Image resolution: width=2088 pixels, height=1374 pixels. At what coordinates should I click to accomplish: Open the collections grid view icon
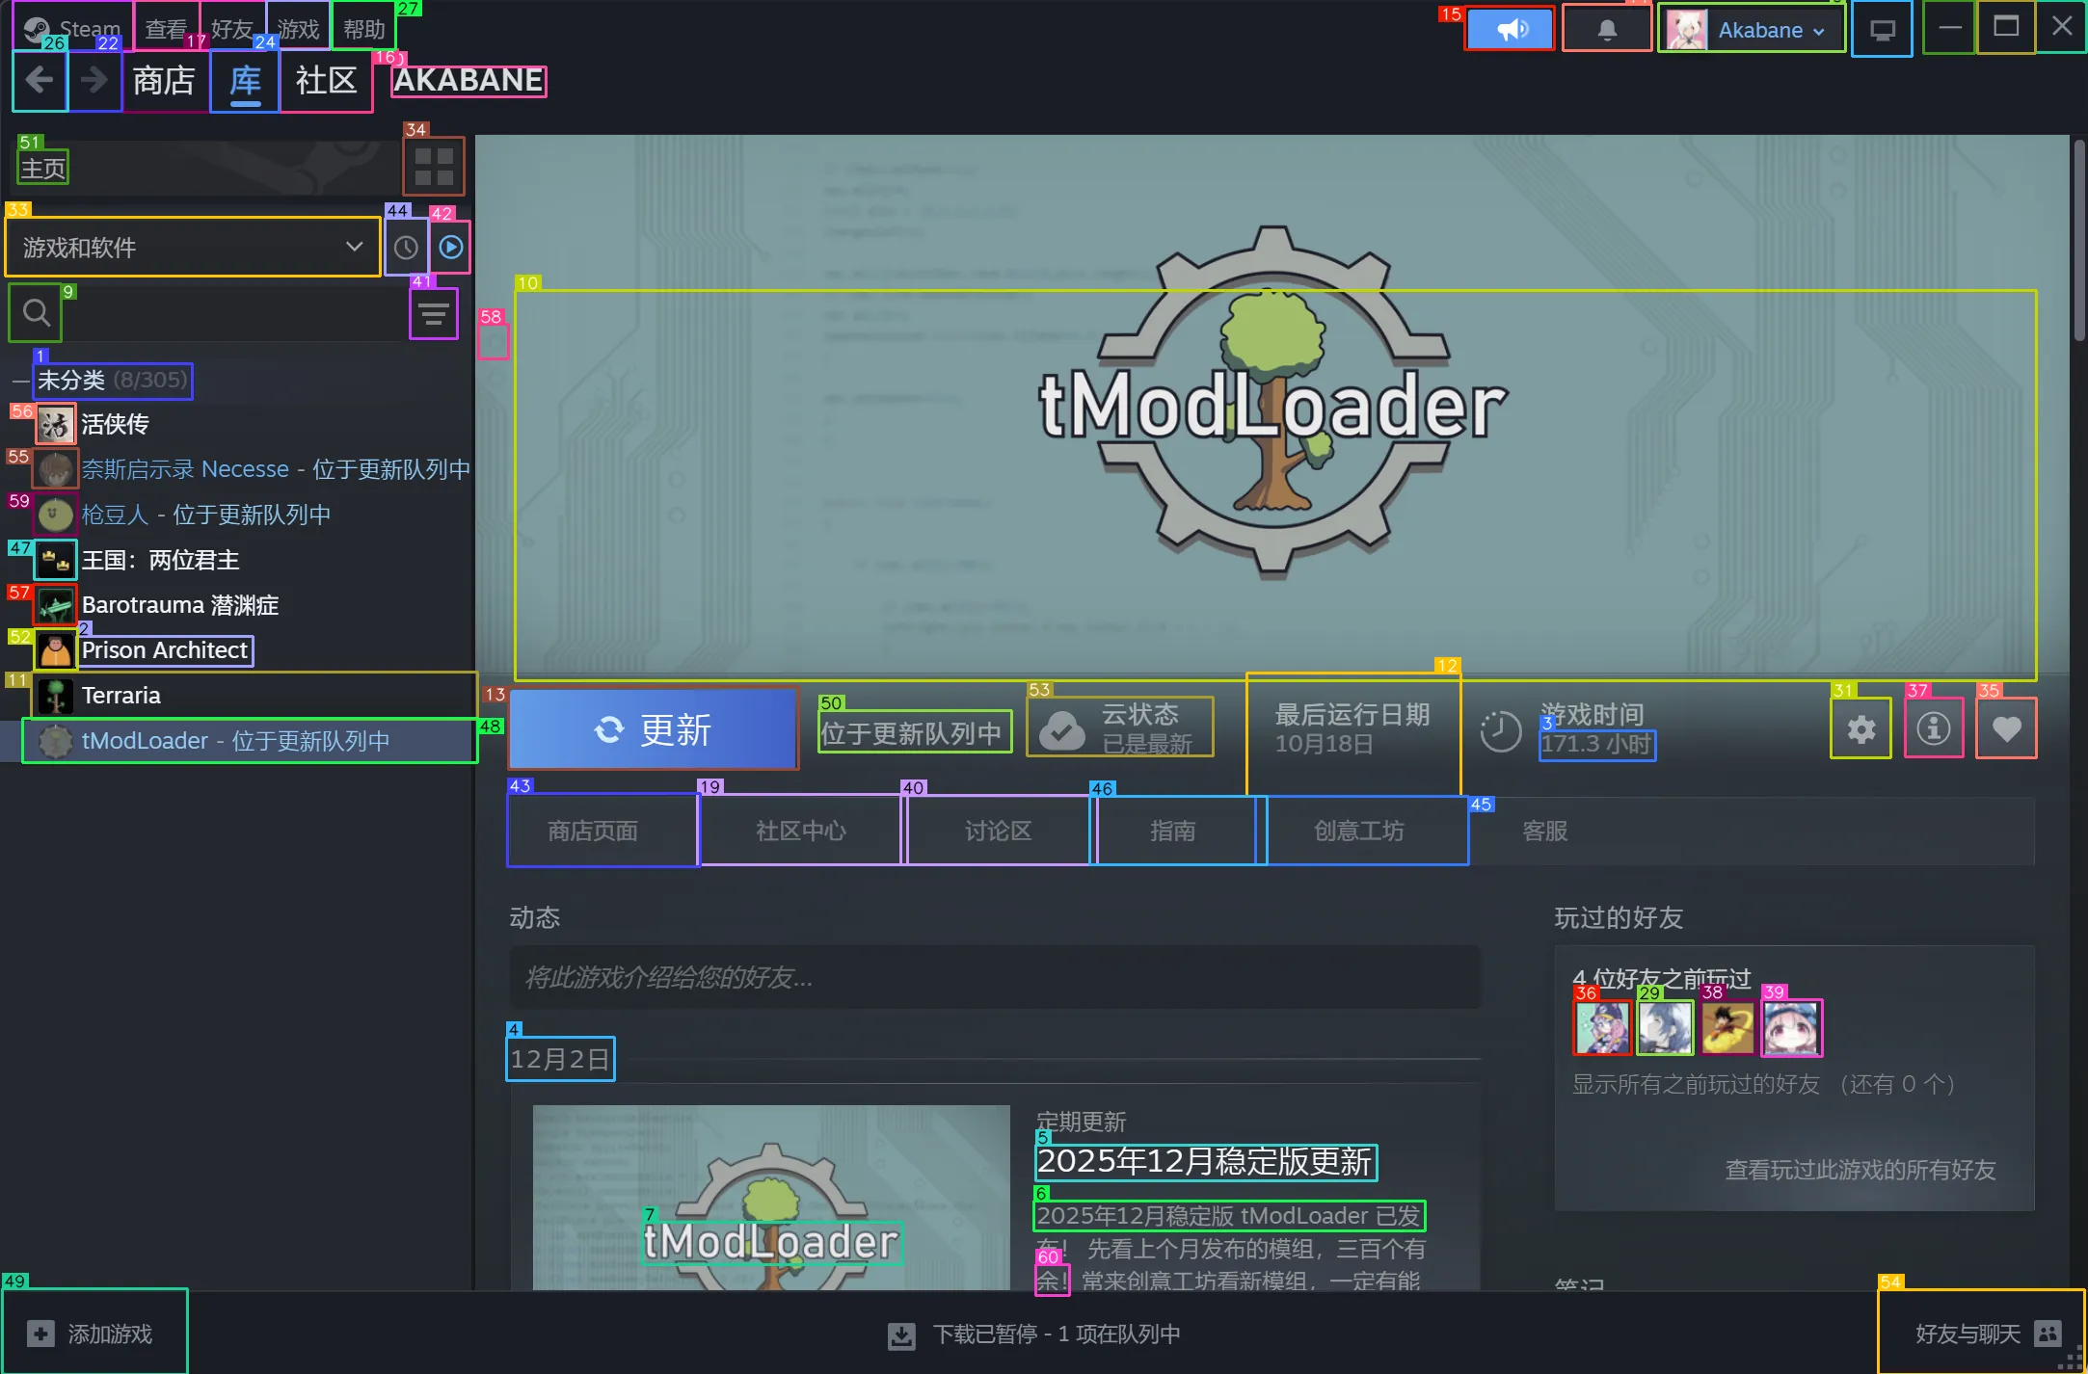pyautogui.click(x=434, y=166)
